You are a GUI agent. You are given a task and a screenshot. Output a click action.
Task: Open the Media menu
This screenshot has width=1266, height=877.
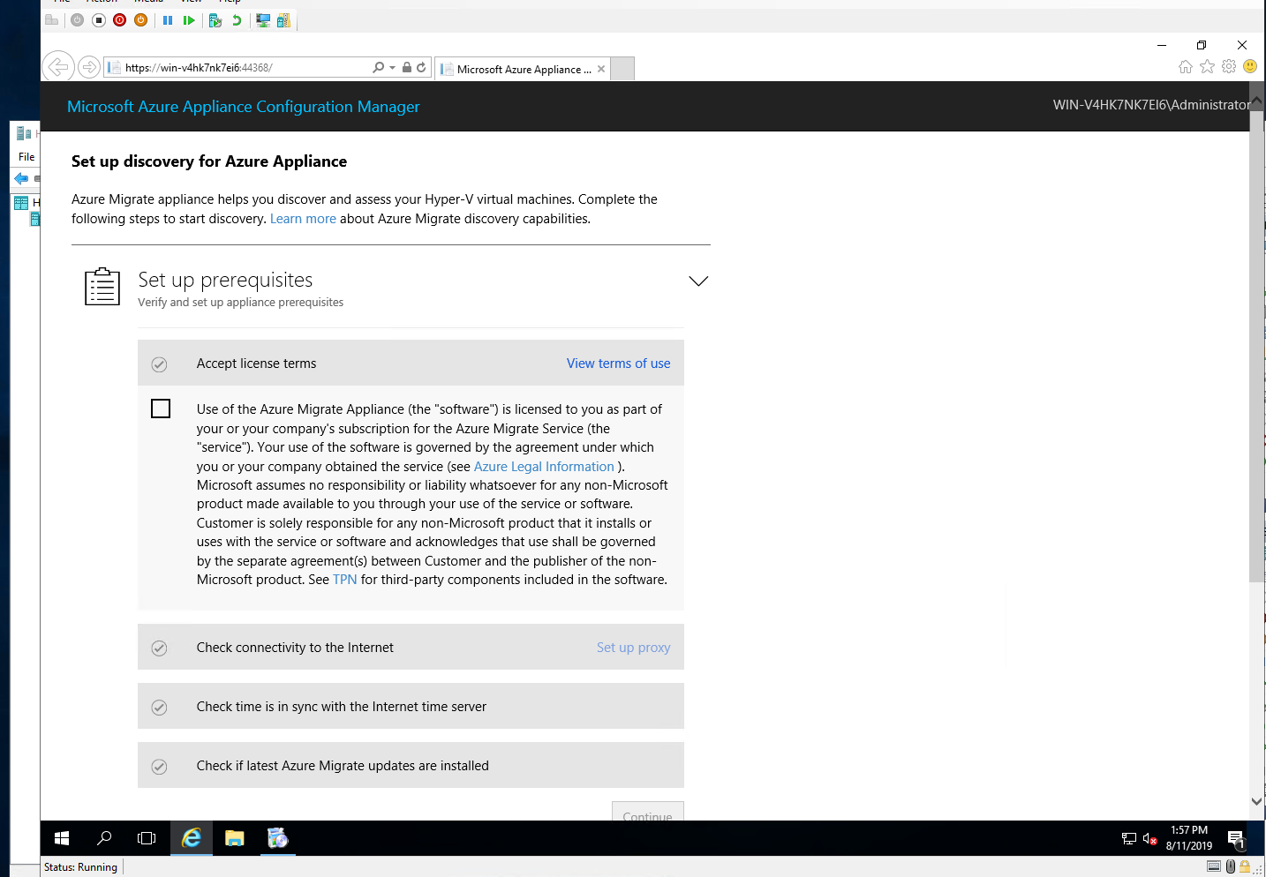click(x=147, y=2)
